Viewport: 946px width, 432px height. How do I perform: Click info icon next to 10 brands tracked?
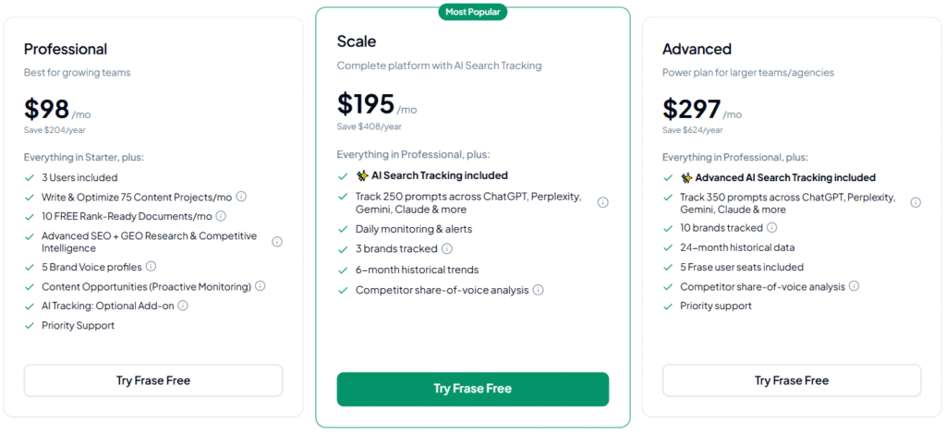[771, 227]
